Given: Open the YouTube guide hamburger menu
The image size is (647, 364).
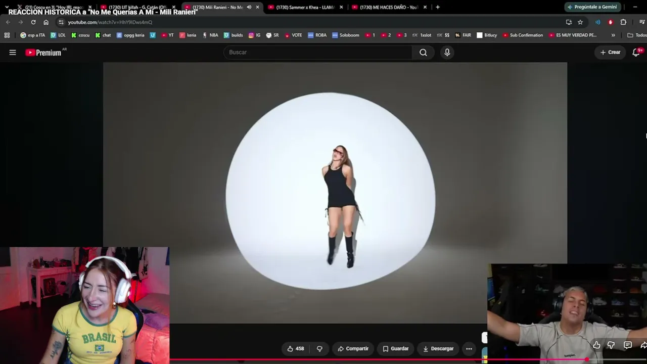Looking at the screenshot, I should [x=13, y=52].
